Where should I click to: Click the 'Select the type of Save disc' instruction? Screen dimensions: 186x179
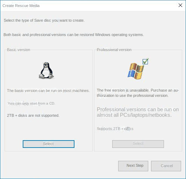(x=44, y=20)
